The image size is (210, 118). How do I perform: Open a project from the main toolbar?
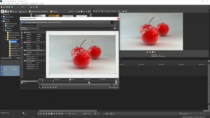(4, 7)
